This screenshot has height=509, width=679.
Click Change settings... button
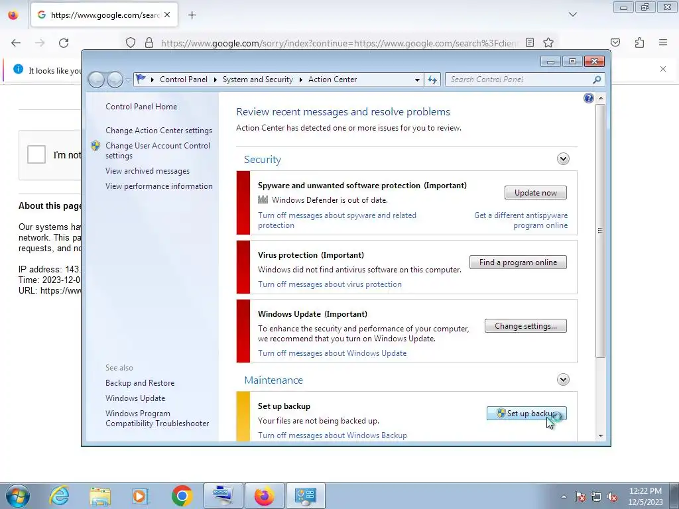(525, 326)
